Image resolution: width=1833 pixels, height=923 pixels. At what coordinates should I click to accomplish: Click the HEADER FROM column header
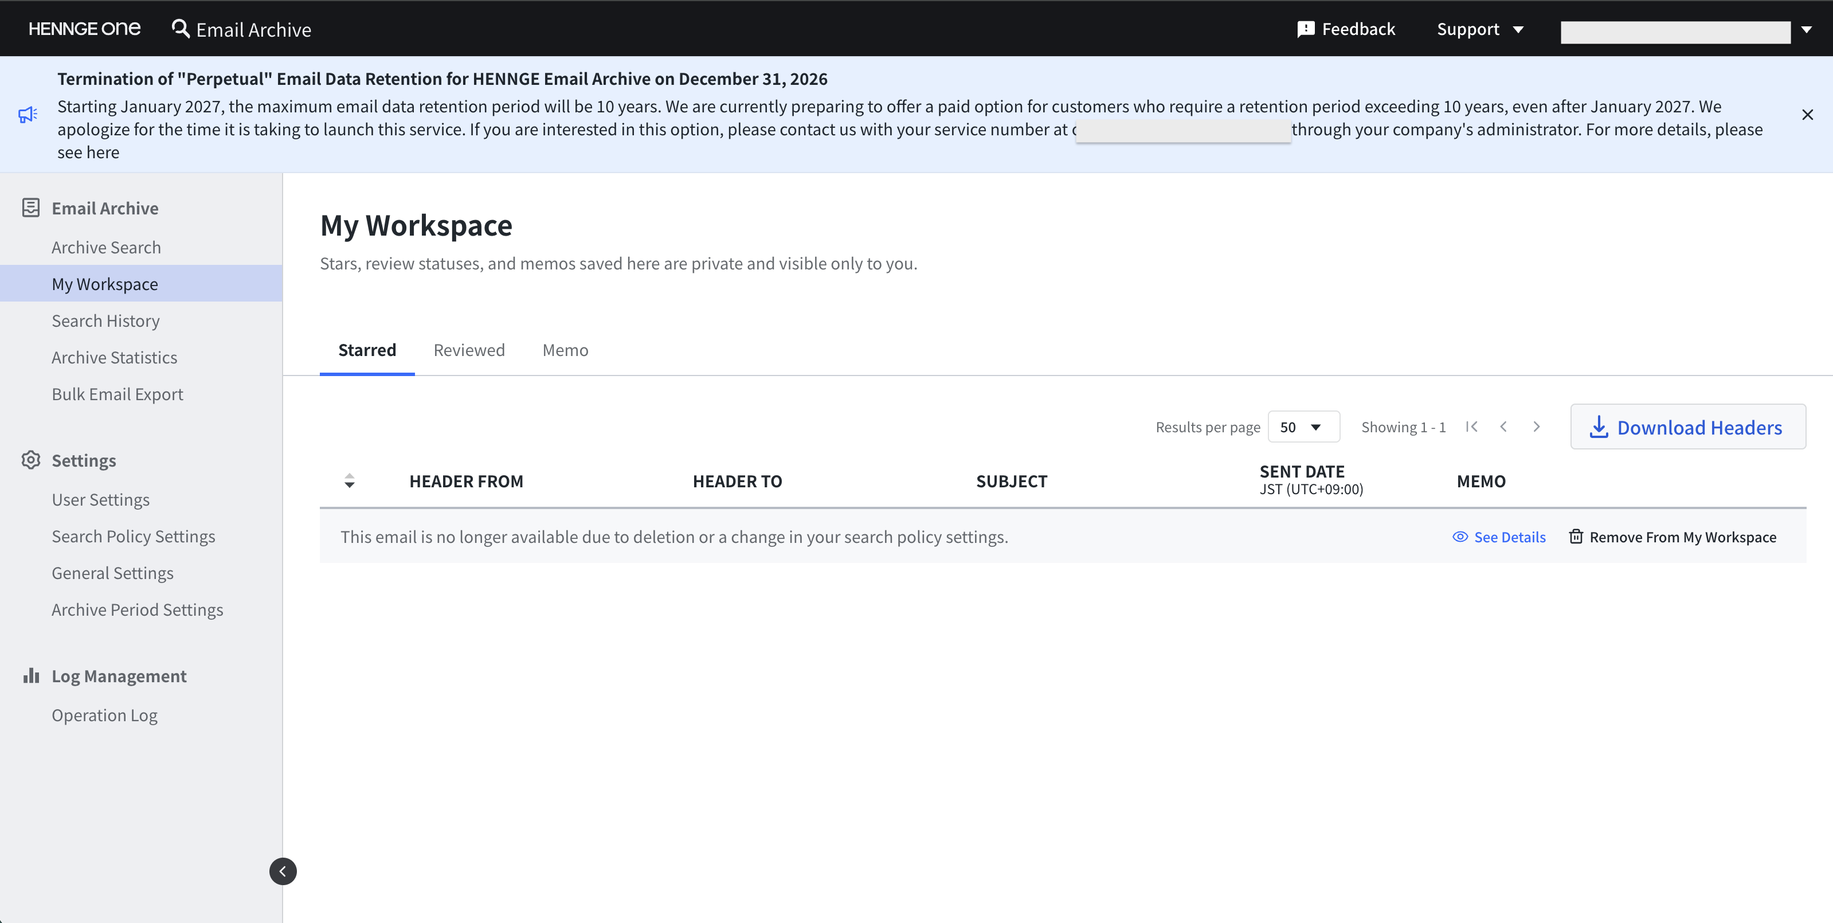466,481
